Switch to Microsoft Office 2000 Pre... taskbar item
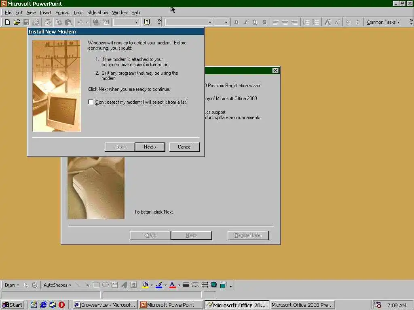Viewport: 414px width, 310px height. point(302,305)
